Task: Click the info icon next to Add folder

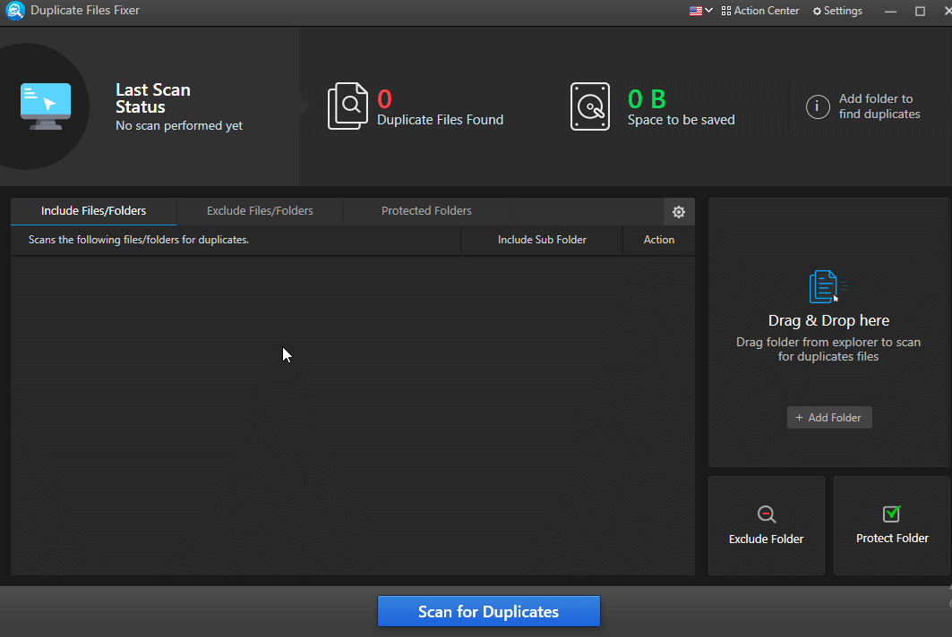Action: pos(817,106)
